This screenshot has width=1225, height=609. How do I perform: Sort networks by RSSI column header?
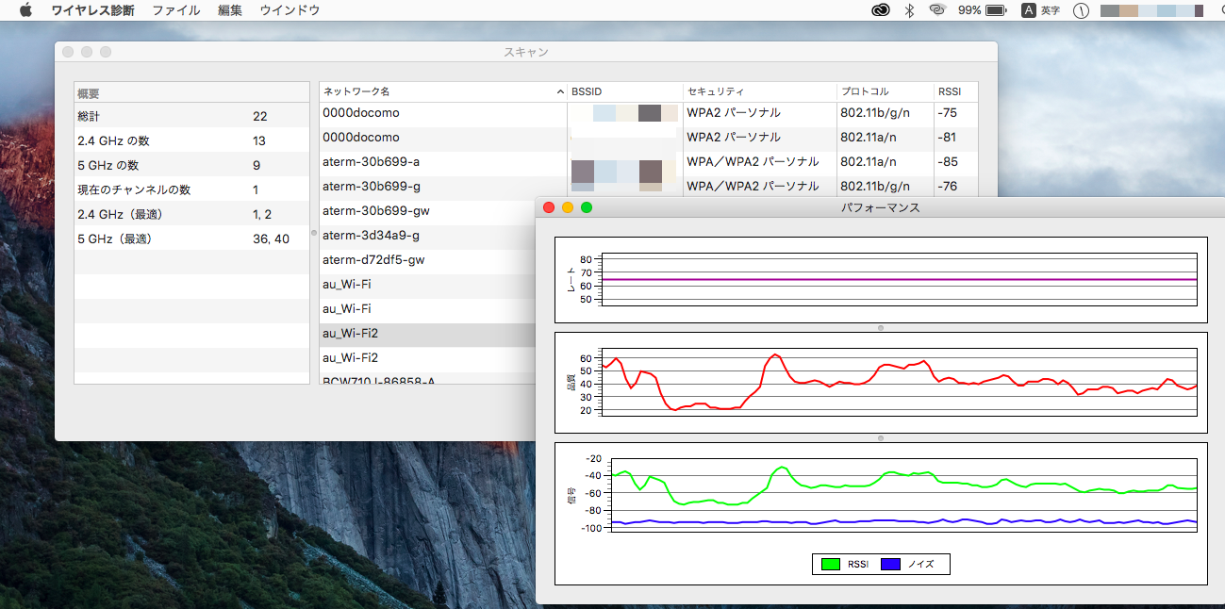[x=955, y=91]
